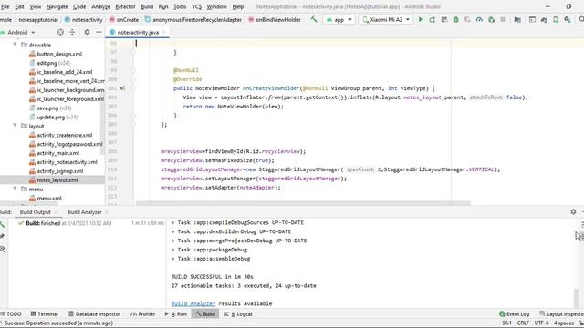Close the Build Output tab

pyautogui.click(x=56, y=212)
